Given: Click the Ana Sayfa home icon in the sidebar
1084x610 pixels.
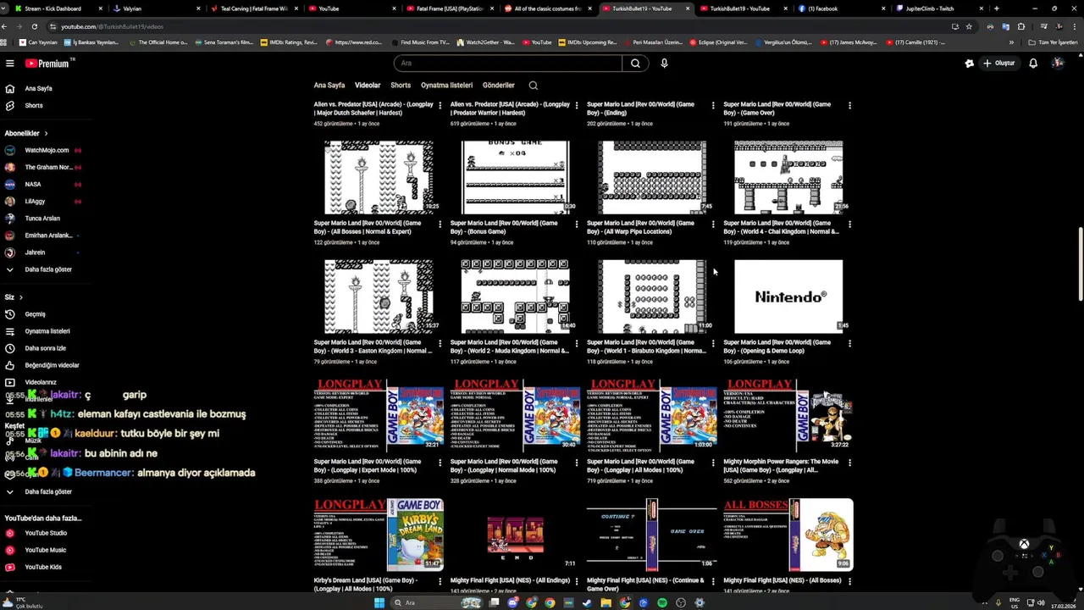Looking at the screenshot, I should click(10, 88).
